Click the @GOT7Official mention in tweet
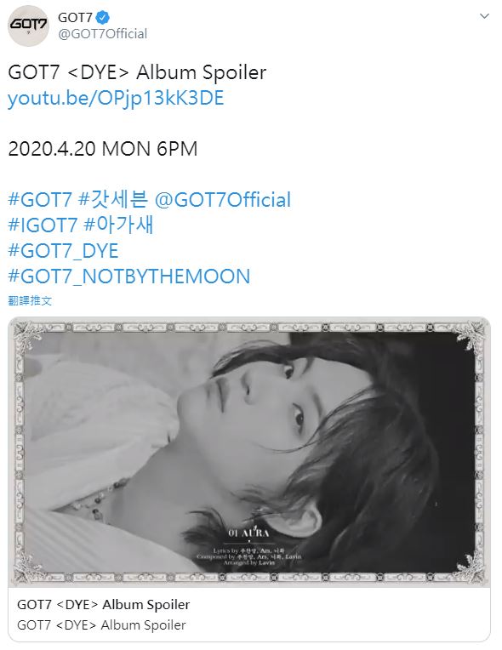This screenshot has height=650, width=502. [223, 200]
